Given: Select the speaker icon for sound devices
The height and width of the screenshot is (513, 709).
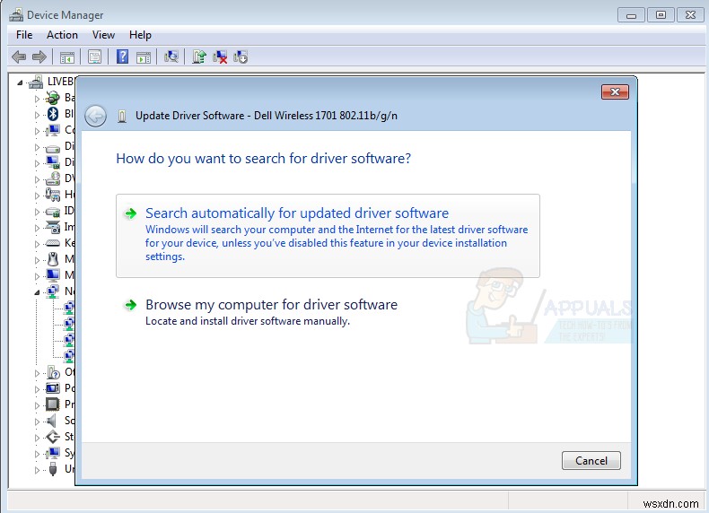Looking at the screenshot, I should click(x=52, y=421).
